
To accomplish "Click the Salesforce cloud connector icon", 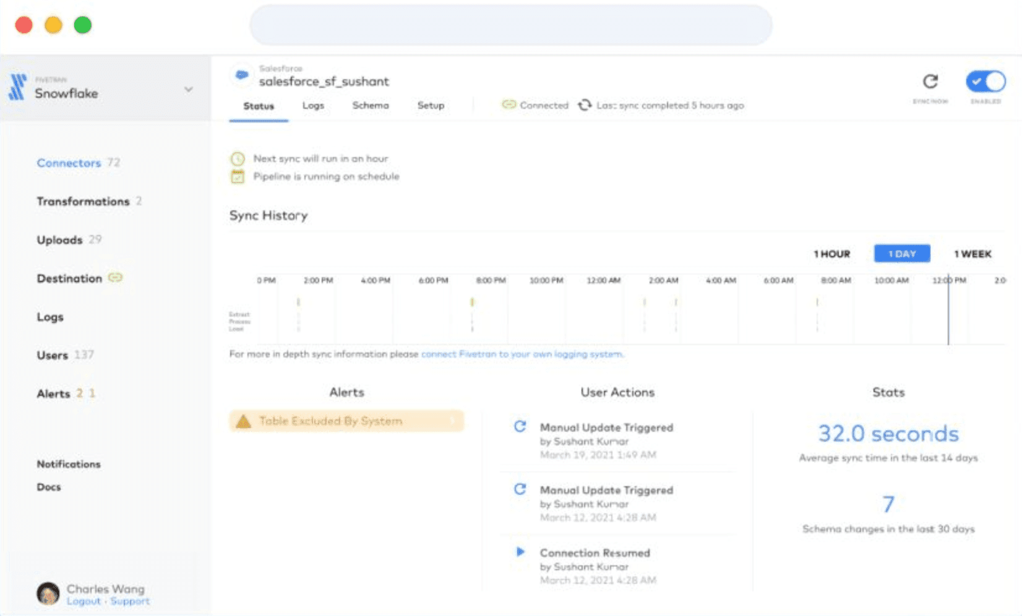I will [x=242, y=75].
